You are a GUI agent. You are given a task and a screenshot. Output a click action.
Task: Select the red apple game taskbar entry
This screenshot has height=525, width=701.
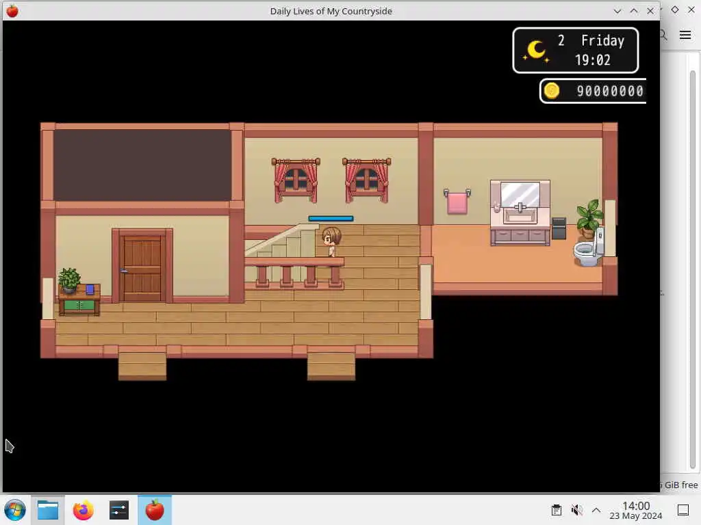[155, 510]
